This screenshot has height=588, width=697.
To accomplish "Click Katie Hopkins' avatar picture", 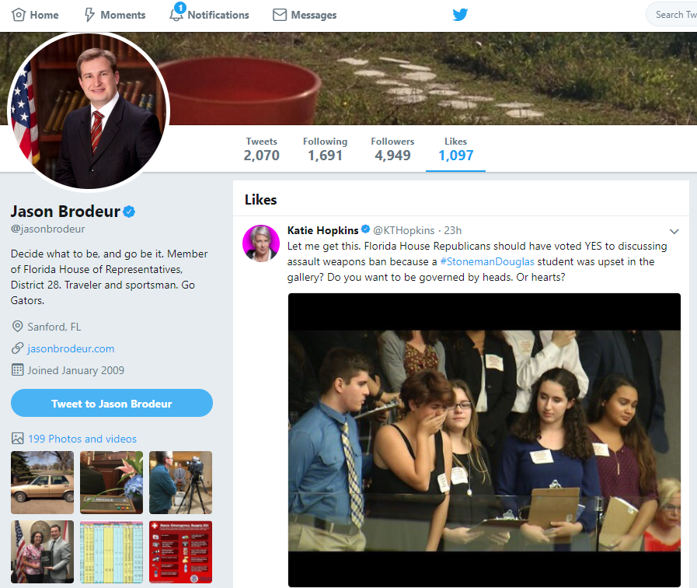I will point(261,243).
